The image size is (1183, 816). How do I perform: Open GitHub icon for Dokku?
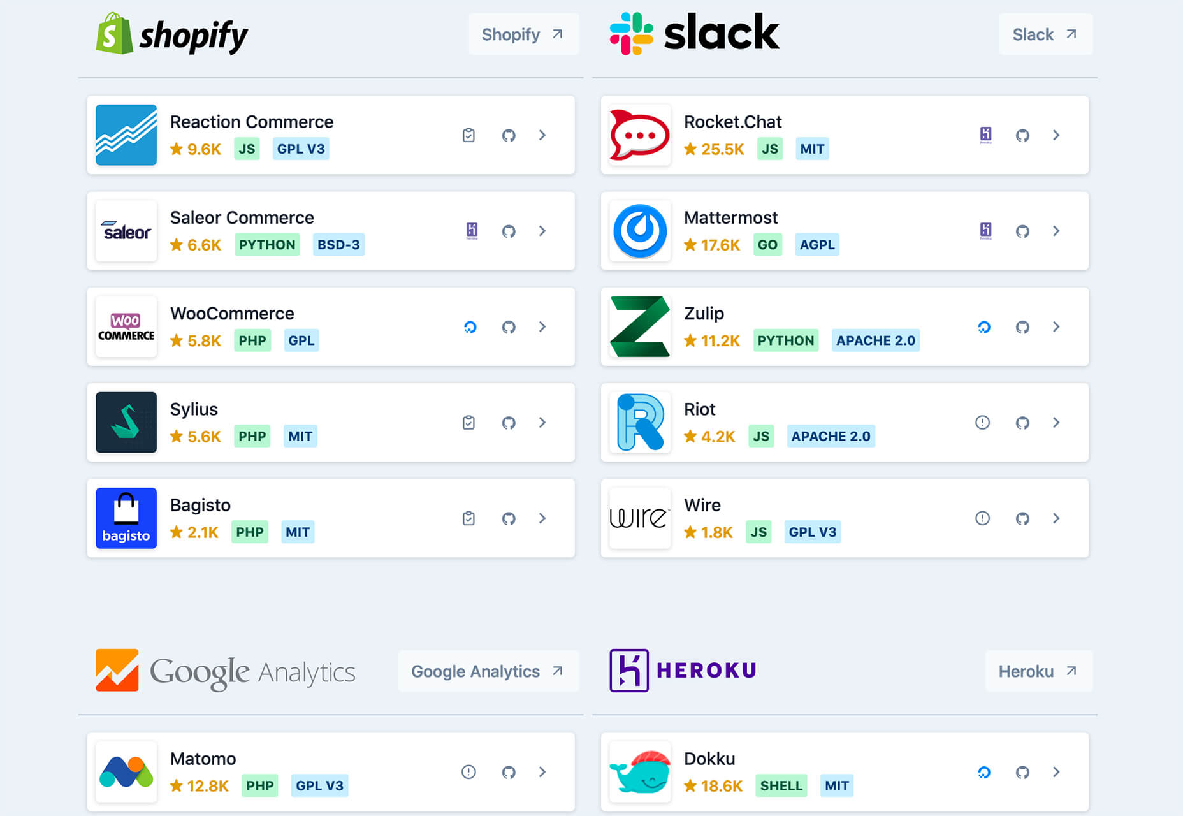coord(1022,772)
